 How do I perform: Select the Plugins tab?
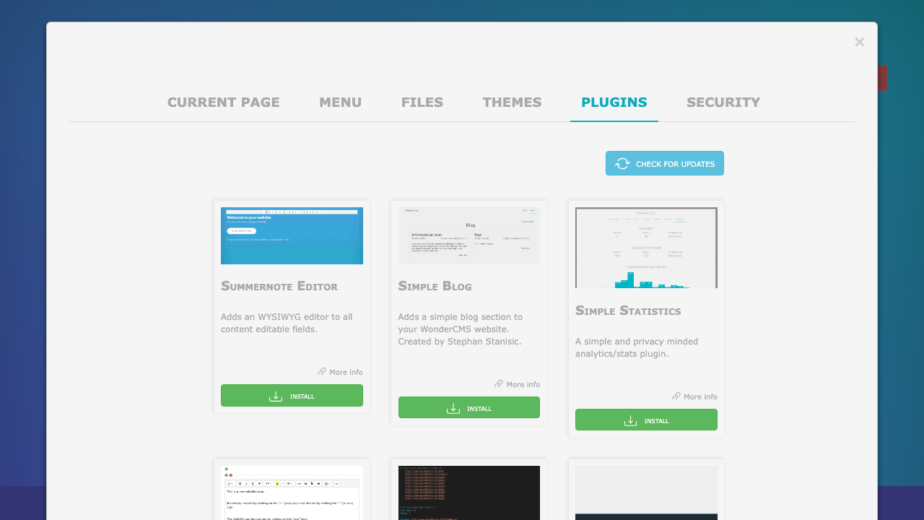coord(614,102)
